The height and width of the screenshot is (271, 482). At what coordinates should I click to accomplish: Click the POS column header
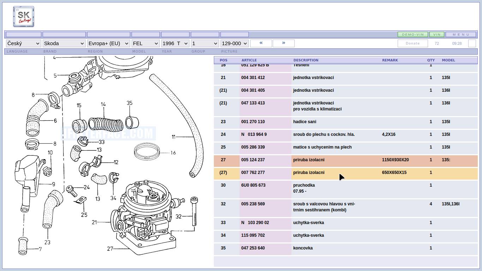(x=224, y=60)
